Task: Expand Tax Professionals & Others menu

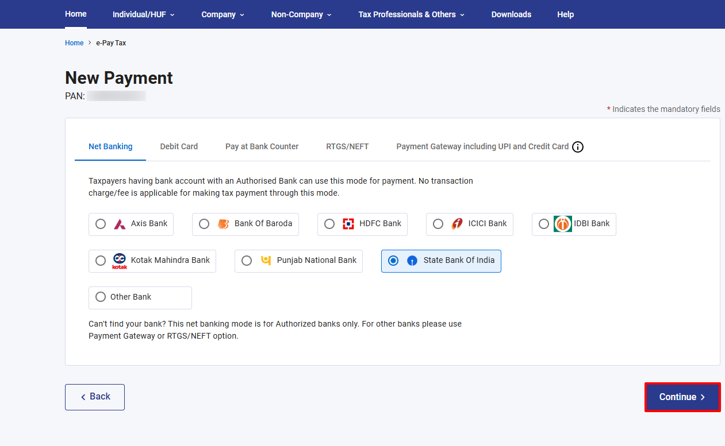Action: 412,14
